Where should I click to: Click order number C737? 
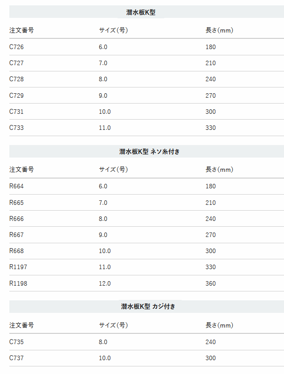point(16,358)
